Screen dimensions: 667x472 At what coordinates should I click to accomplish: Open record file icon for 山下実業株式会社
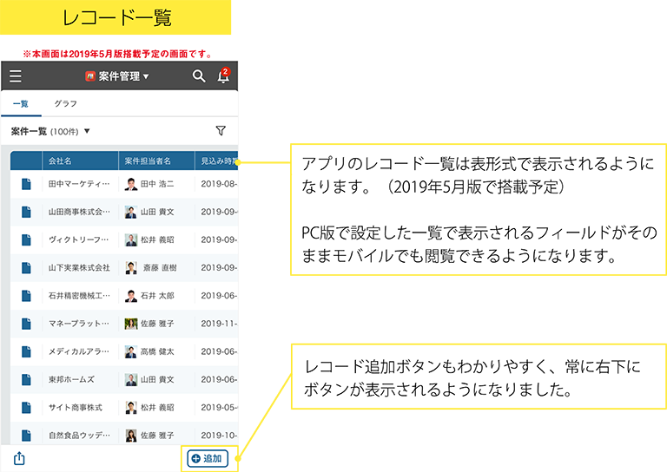(x=26, y=267)
